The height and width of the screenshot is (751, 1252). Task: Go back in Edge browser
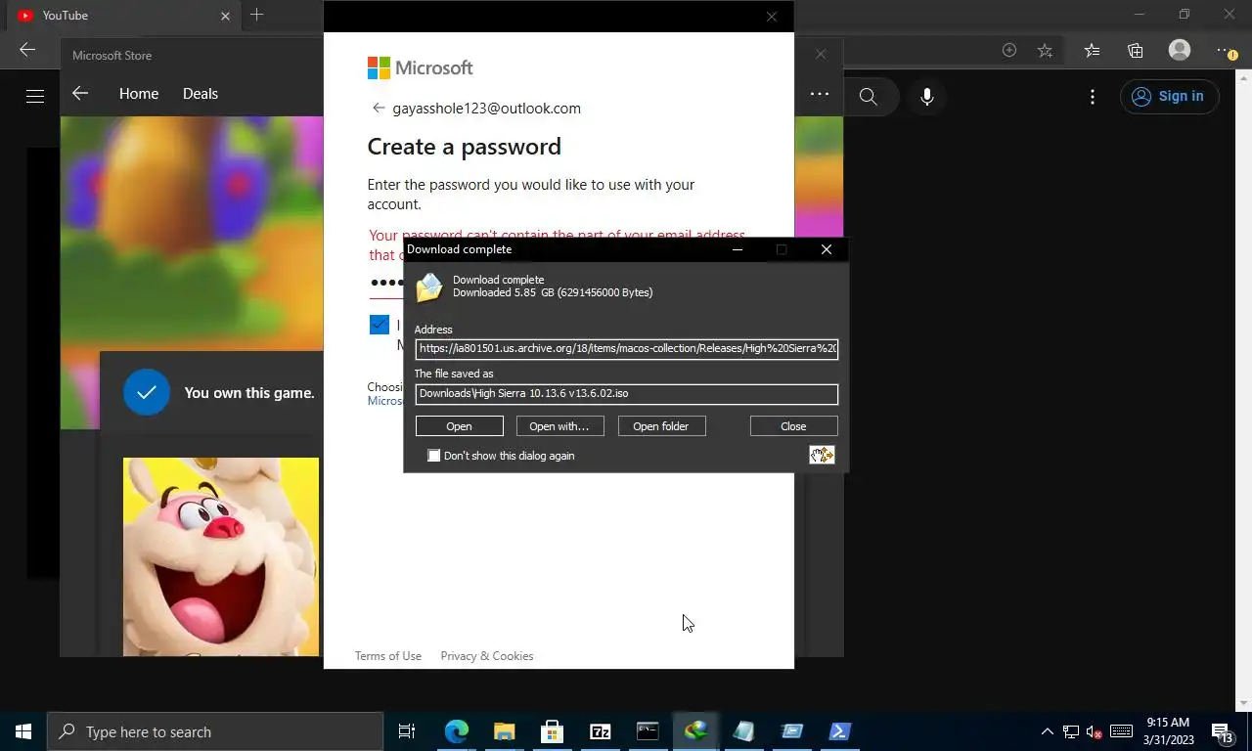(27, 50)
